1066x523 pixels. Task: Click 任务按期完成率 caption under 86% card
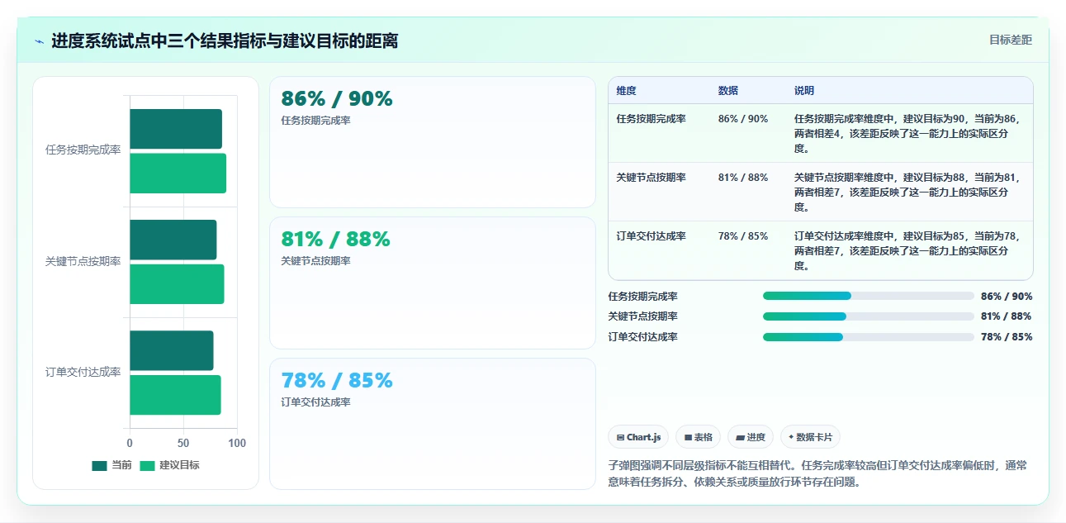[316, 121]
